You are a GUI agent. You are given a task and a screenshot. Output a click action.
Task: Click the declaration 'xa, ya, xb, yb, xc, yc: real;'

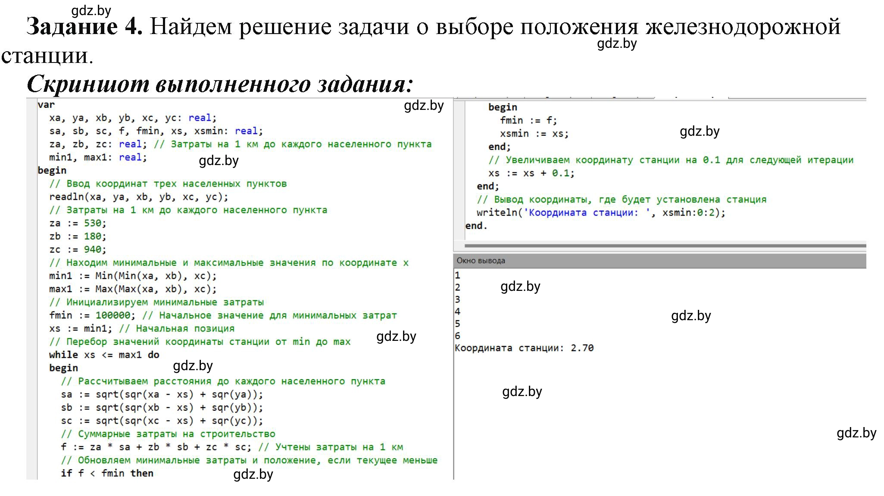pos(133,118)
